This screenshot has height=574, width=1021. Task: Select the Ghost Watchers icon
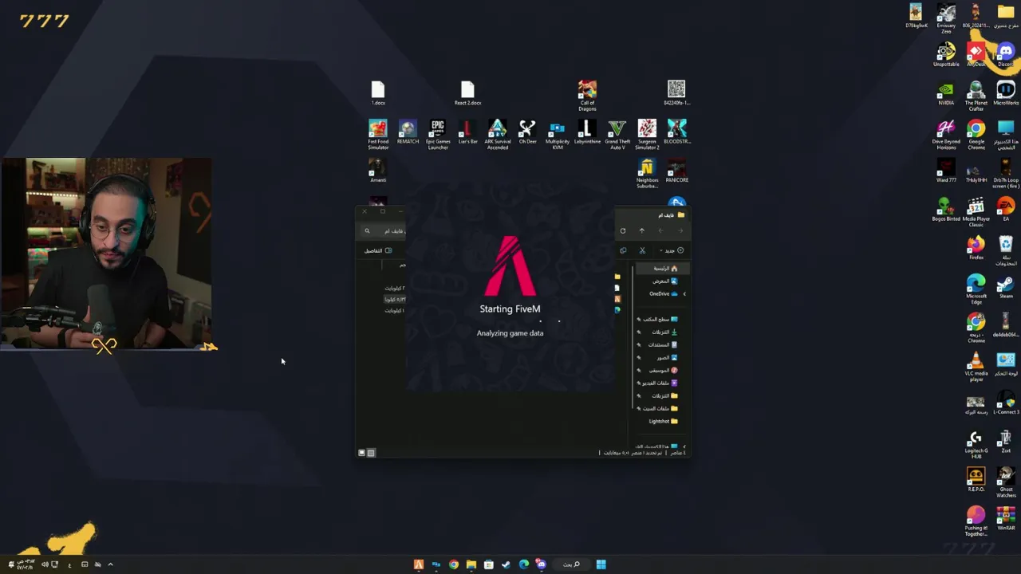(1006, 482)
